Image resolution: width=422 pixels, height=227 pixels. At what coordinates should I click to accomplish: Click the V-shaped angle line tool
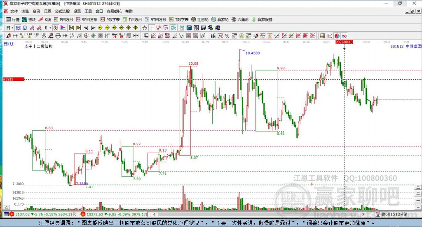182,35
